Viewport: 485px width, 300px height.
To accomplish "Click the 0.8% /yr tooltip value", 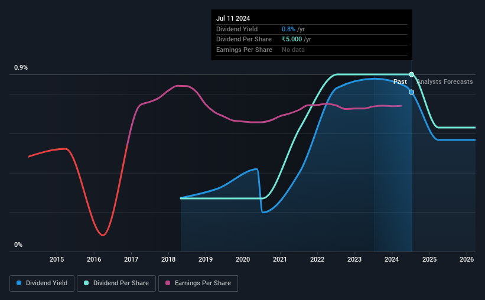I will [293, 29].
